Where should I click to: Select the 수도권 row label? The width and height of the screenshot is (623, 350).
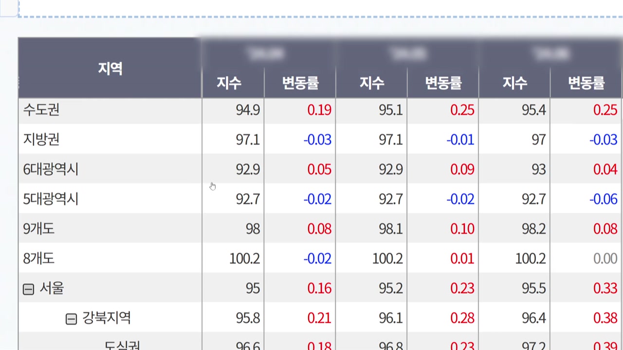(x=41, y=110)
